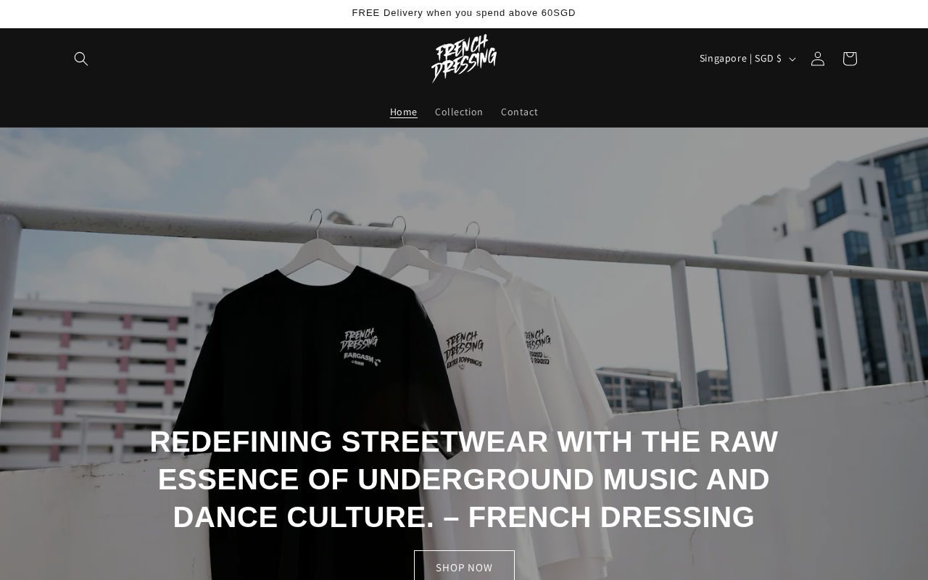Screen dimensions: 928x580
Task: Click the French Dressing header logo
Action: 464,59
